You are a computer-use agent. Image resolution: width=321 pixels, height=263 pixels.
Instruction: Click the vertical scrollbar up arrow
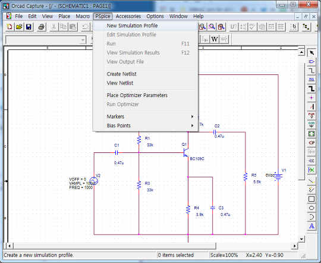tap(301, 52)
